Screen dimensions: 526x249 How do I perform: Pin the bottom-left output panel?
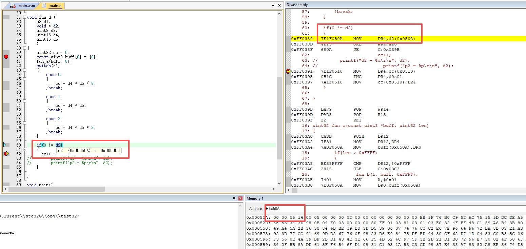pyautogui.click(x=234, y=198)
